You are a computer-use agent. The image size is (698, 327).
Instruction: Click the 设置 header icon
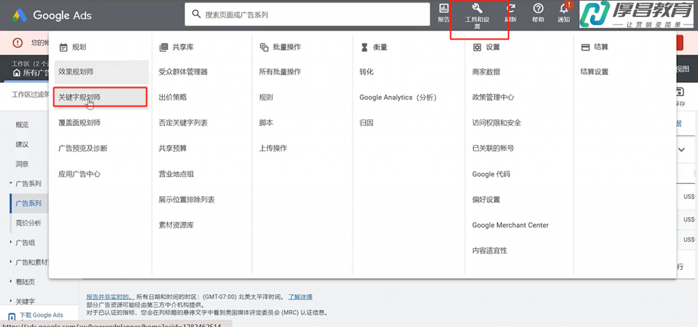[x=477, y=47]
